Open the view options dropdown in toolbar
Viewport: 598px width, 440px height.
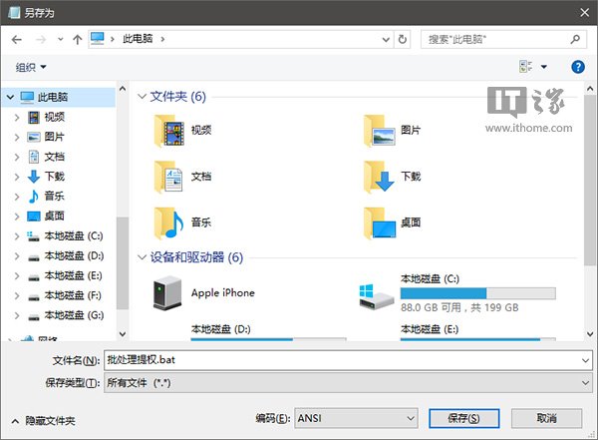[x=544, y=67]
